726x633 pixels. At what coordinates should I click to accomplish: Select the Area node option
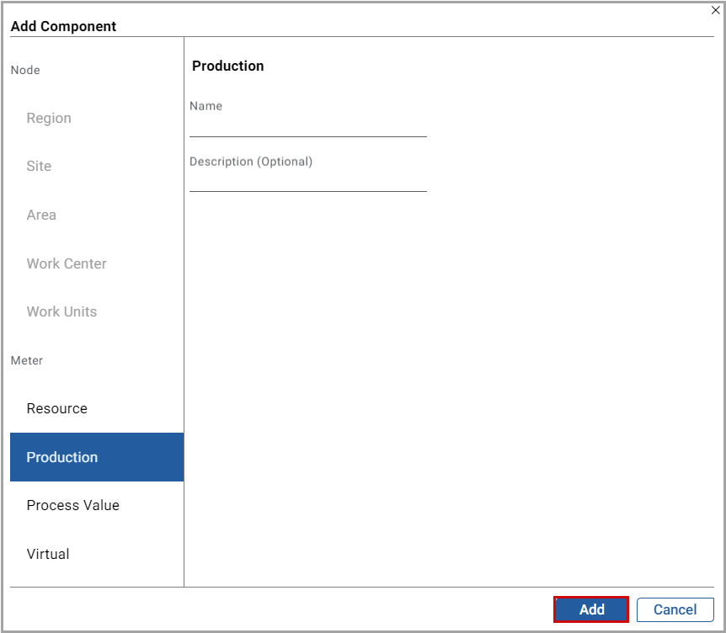[41, 215]
